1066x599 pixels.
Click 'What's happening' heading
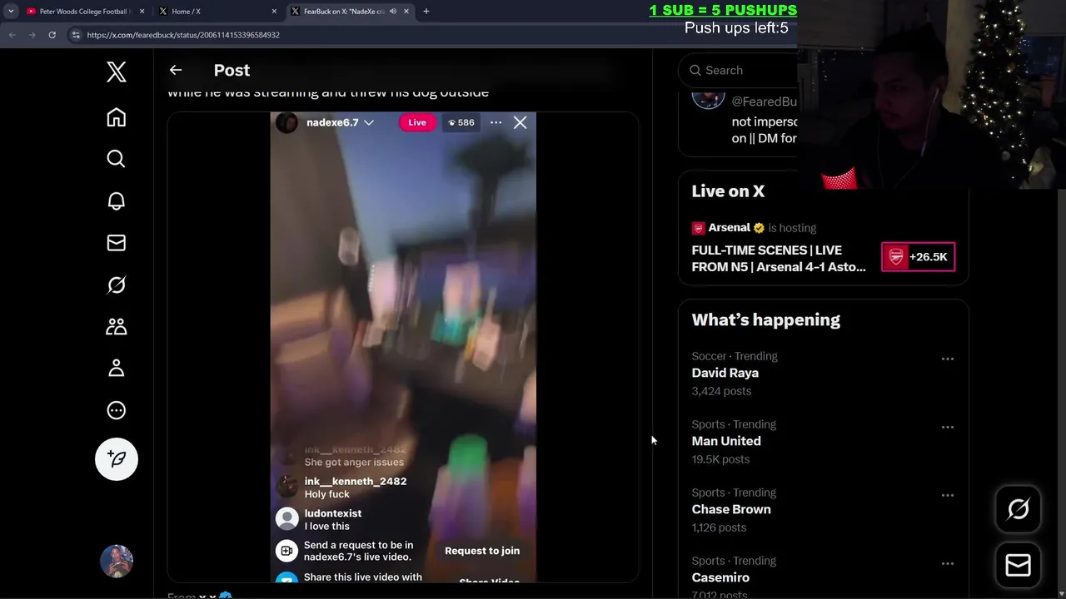click(765, 320)
